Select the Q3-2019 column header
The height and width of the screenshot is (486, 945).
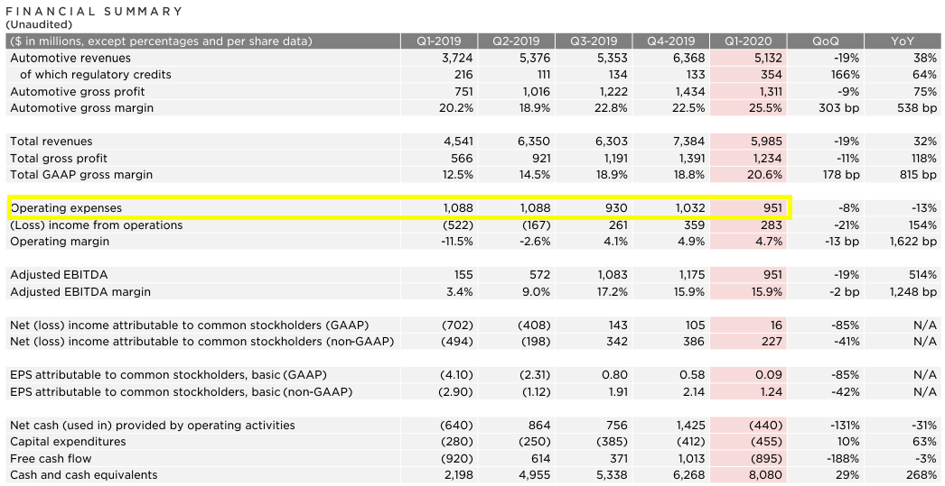tap(594, 41)
